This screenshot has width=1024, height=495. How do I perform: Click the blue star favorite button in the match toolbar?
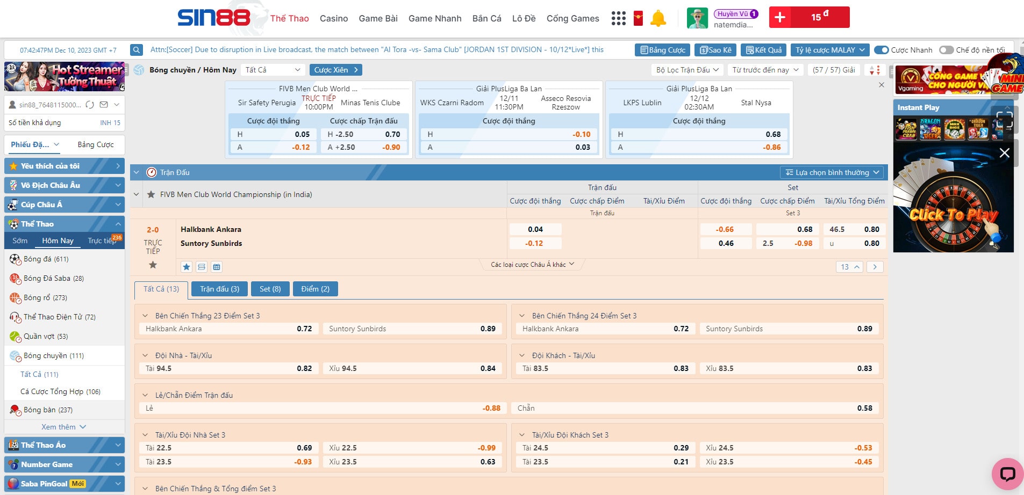[x=187, y=267]
